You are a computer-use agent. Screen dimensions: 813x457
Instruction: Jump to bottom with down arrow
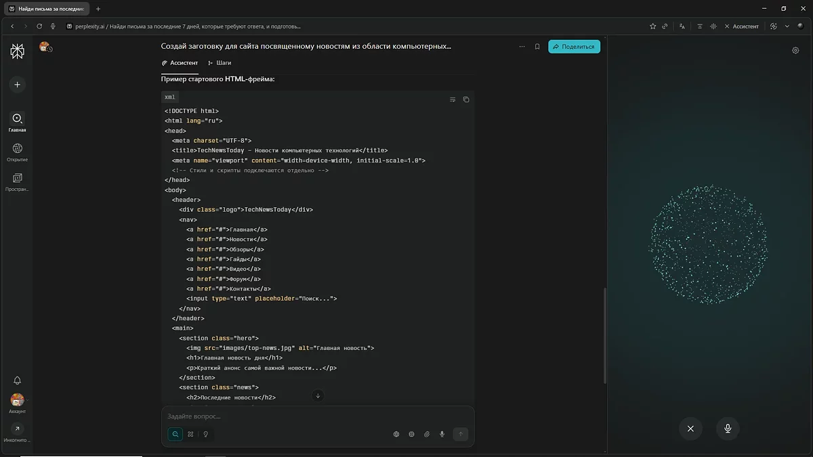click(318, 395)
